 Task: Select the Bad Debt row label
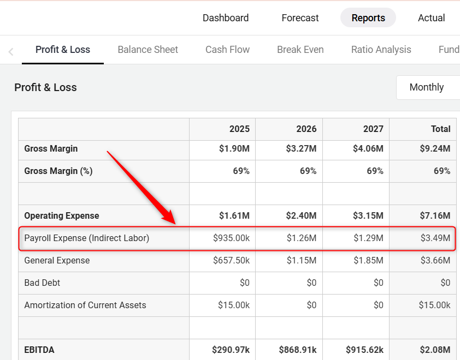(42, 283)
